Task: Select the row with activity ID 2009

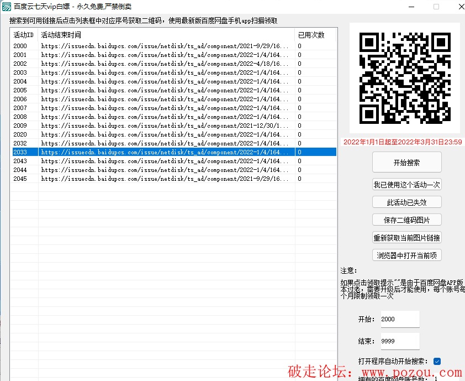Action: 173,126
